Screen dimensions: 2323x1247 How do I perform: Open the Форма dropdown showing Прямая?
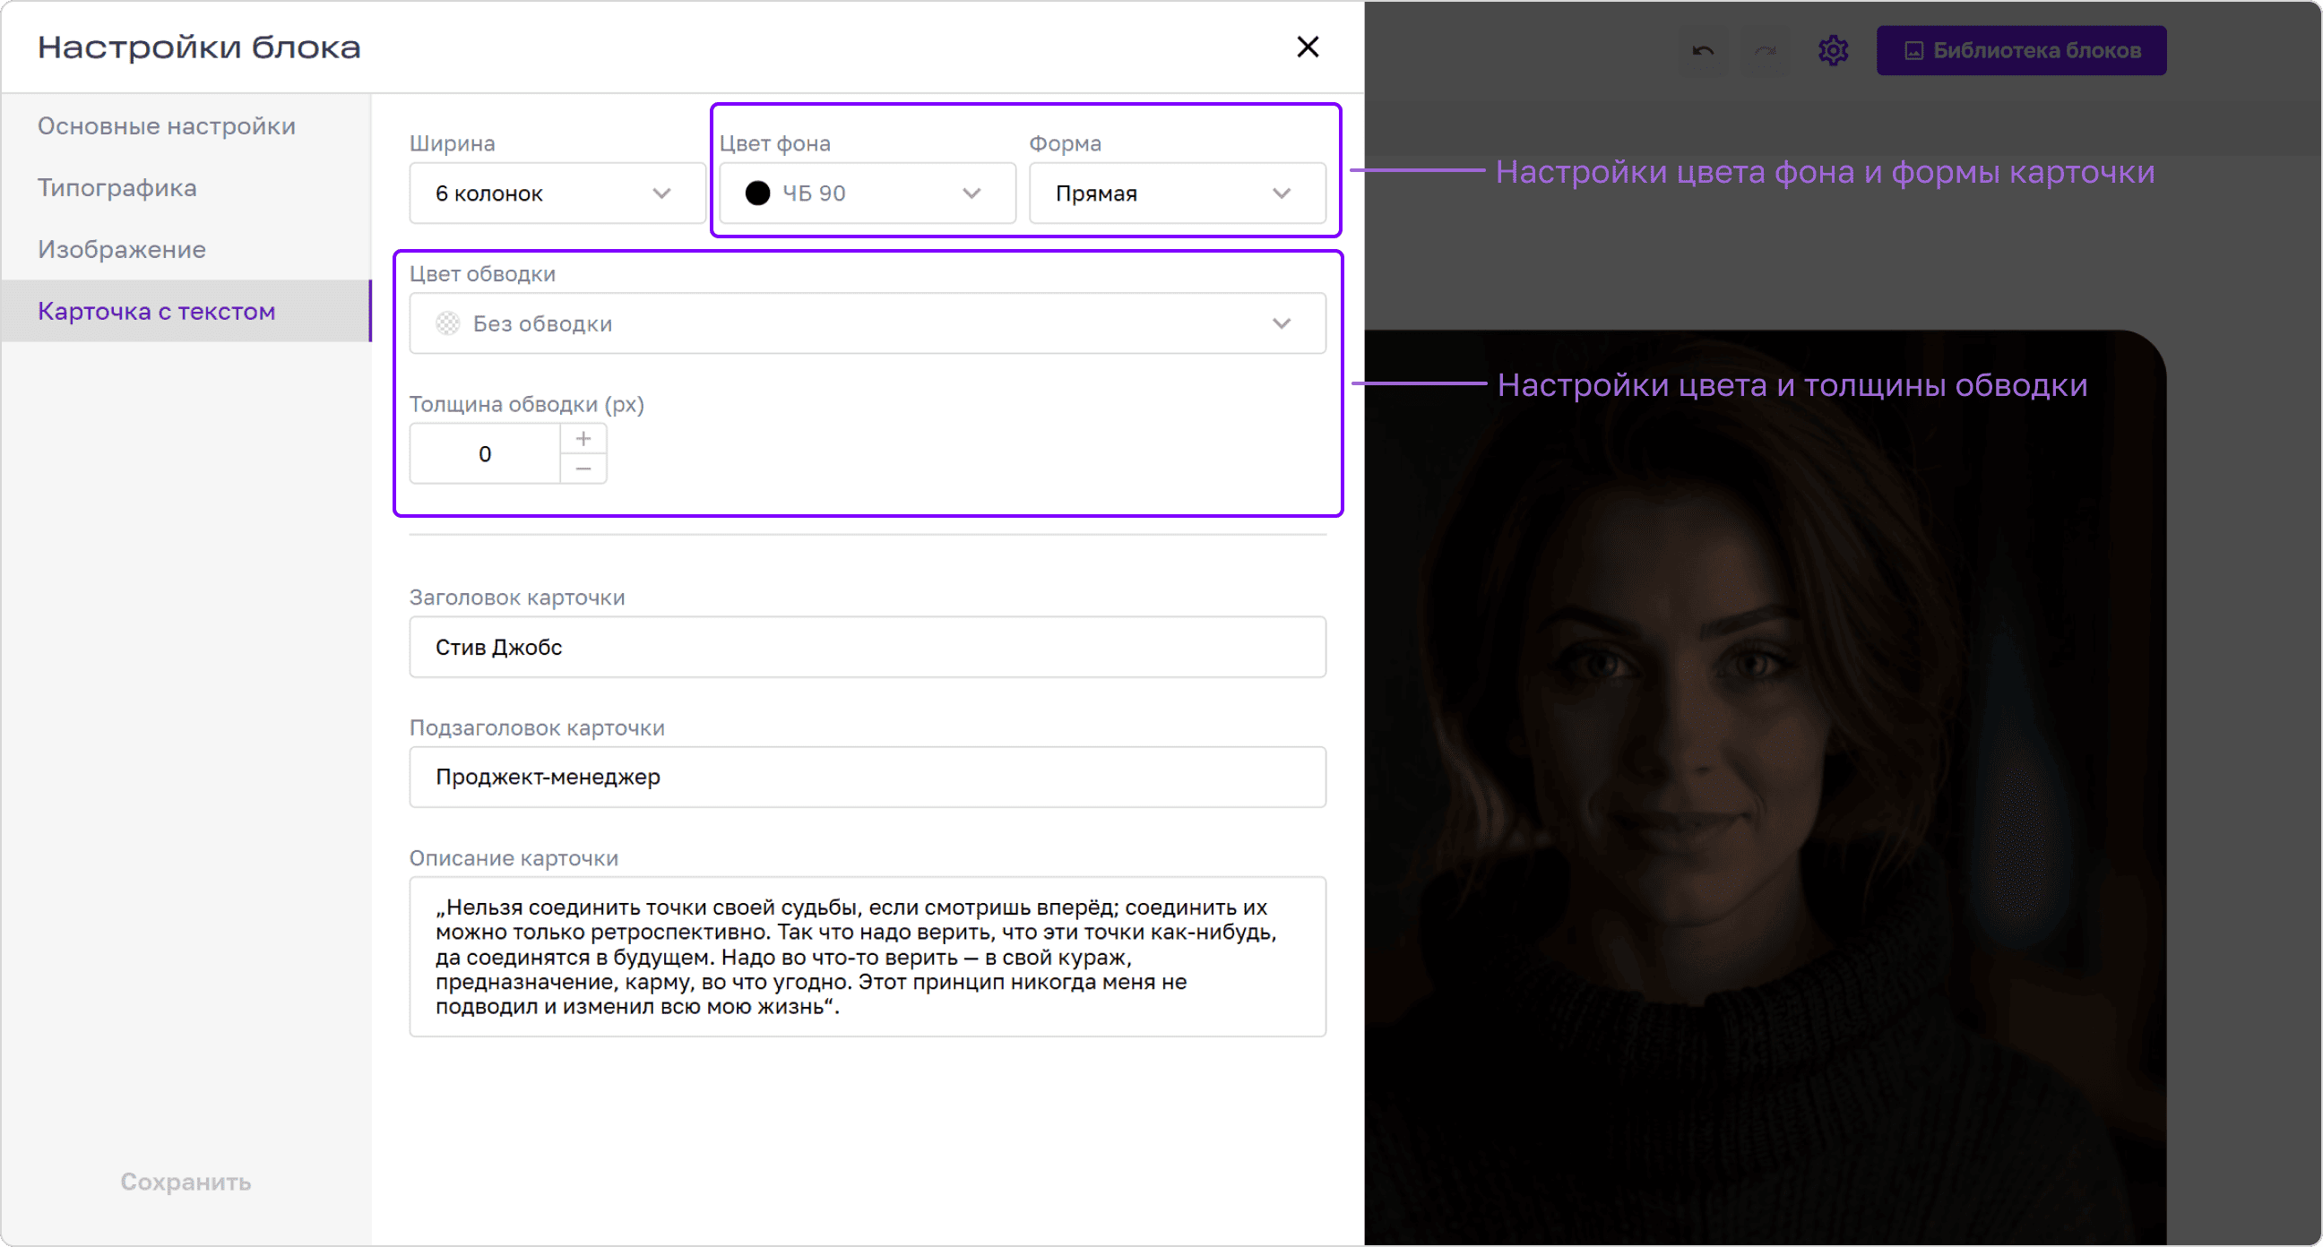[x=1178, y=193]
